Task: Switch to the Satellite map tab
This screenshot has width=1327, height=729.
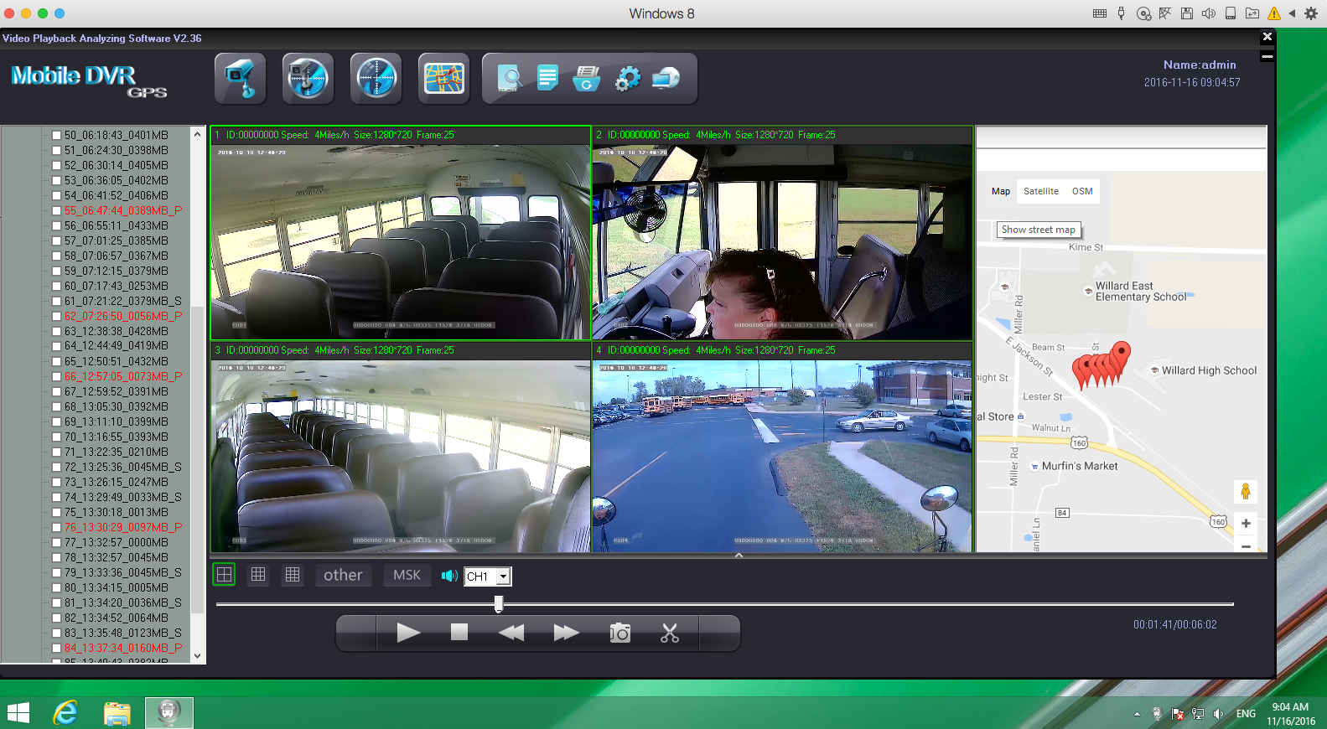Action: pyautogui.click(x=1040, y=191)
